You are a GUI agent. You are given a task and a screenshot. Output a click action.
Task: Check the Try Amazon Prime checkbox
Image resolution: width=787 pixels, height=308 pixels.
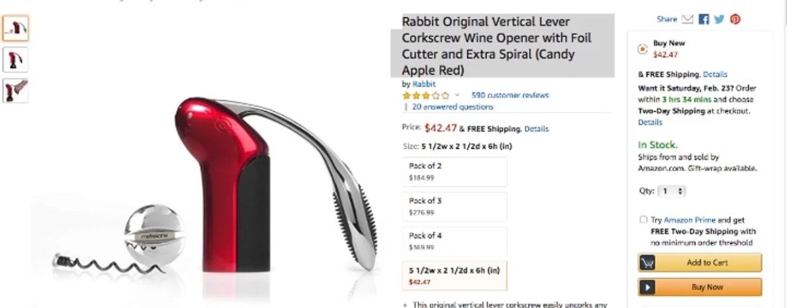pos(643,219)
